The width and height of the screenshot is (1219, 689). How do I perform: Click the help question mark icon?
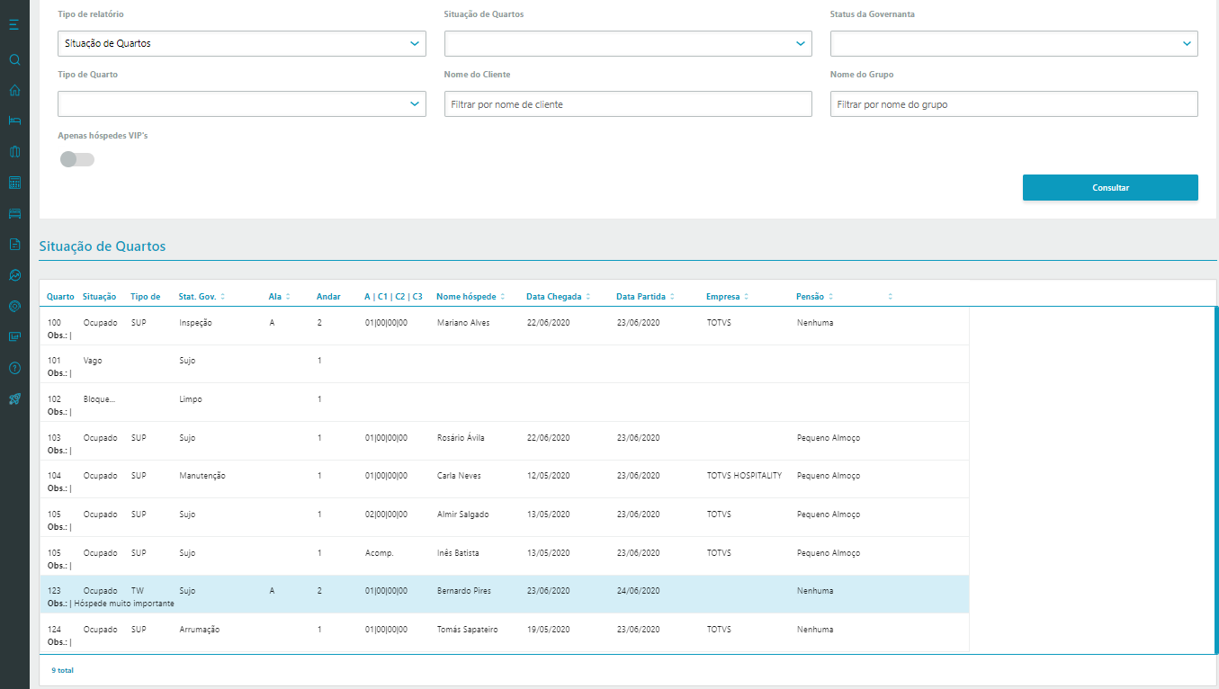point(14,368)
